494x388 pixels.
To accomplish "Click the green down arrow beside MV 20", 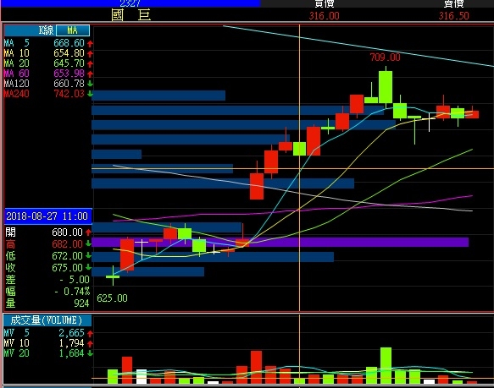I will pyautogui.click(x=90, y=353).
